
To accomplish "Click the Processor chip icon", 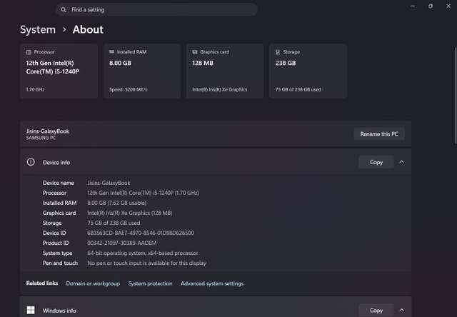I will coord(29,52).
